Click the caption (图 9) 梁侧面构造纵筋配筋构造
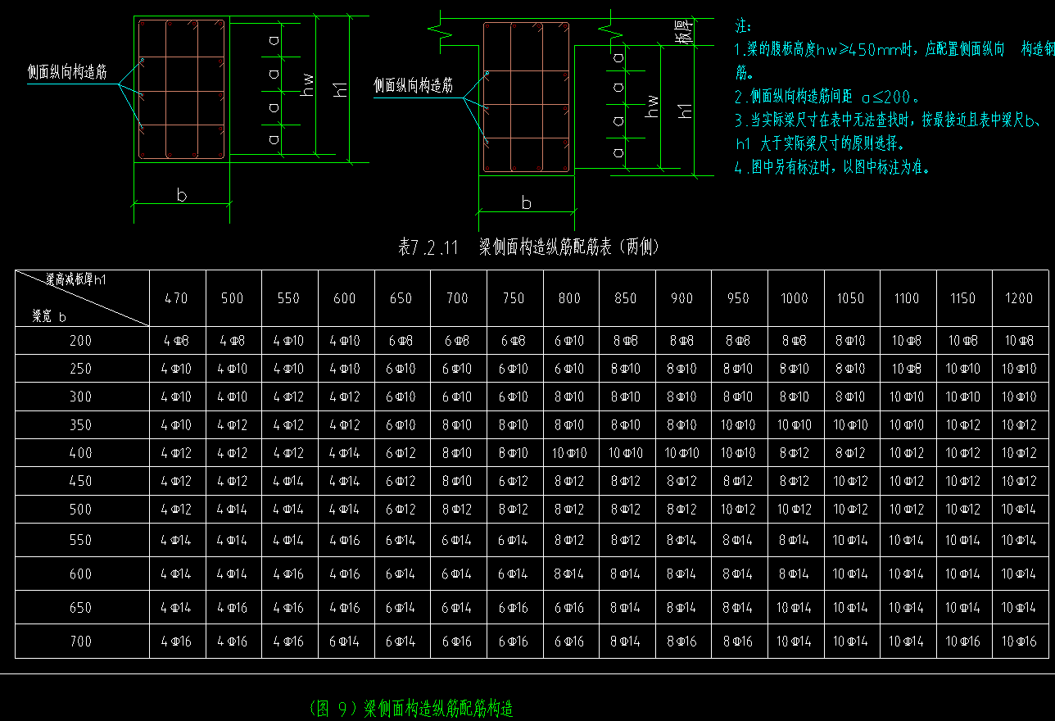Image resolution: width=1055 pixels, height=721 pixels. tap(412, 709)
